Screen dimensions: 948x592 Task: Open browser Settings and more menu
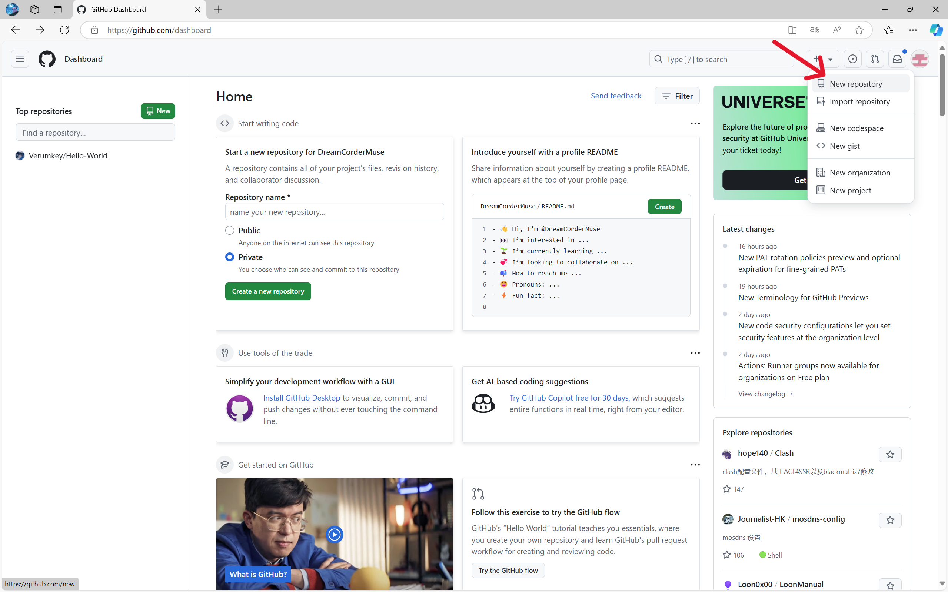913,30
